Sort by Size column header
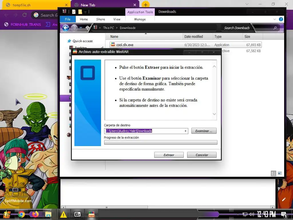 point(247,37)
